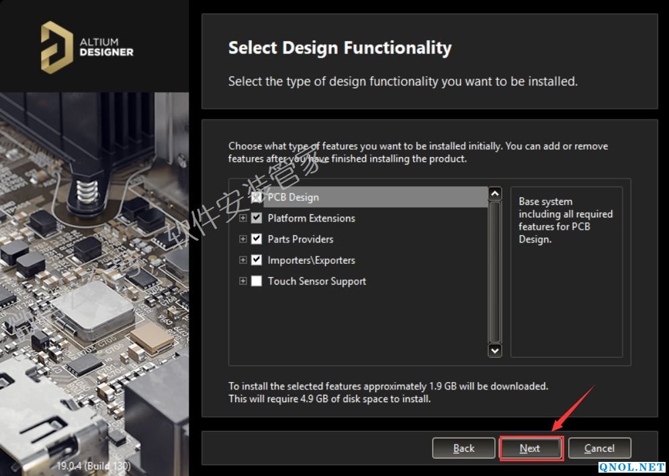Go back with the Back button
This screenshot has width=669, height=476.
463,448
